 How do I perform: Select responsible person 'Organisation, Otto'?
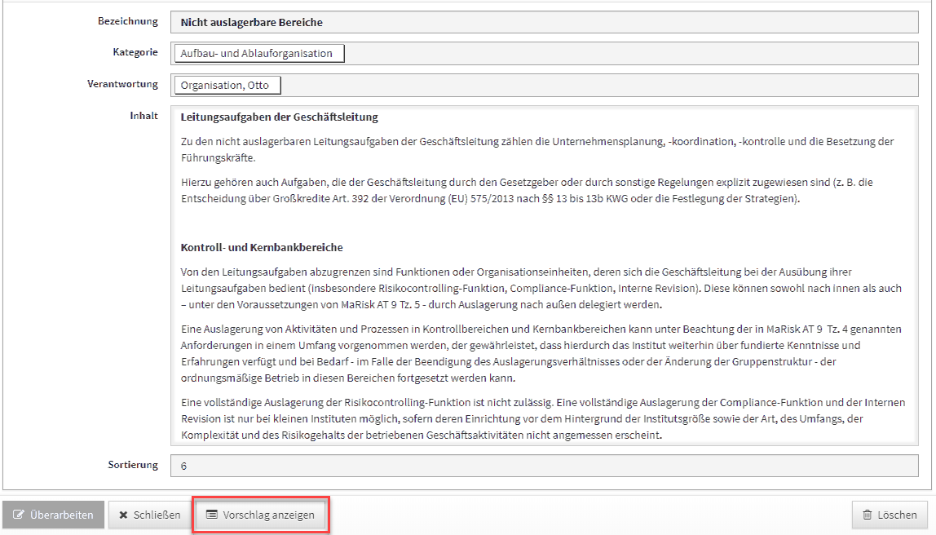tap(228, 84)
